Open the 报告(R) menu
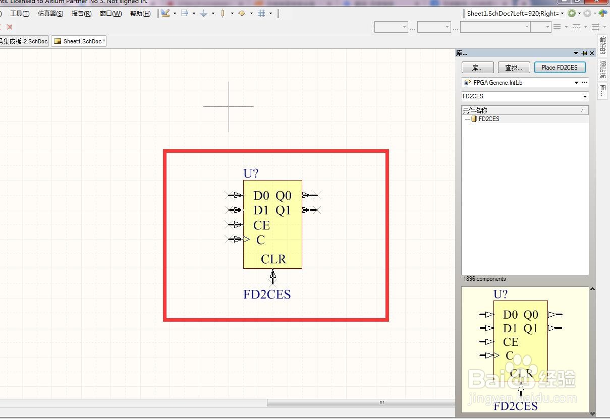 [82, 14]
